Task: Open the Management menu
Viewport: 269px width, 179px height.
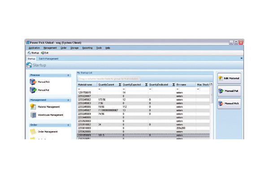Action: (x=50, y=48)
